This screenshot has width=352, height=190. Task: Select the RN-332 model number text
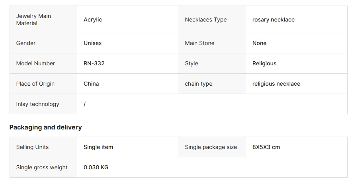click(94, 63)
